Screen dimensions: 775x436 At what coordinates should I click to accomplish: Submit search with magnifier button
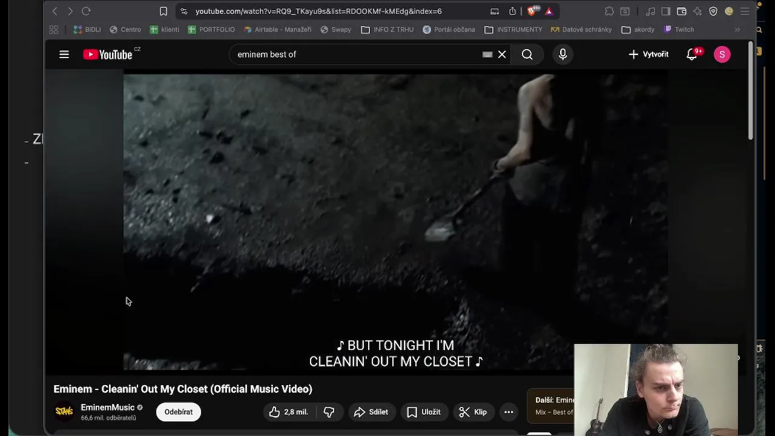tap(527, 54)
